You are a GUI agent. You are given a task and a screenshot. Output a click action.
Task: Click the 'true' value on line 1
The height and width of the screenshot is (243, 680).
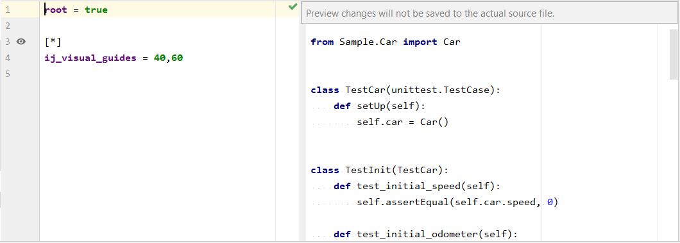pos(96,10)
